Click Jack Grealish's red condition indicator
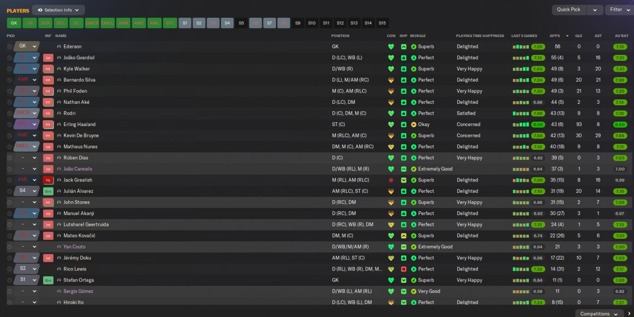The image size is (634, 317). pyautogui.click(x=391, y=180)
